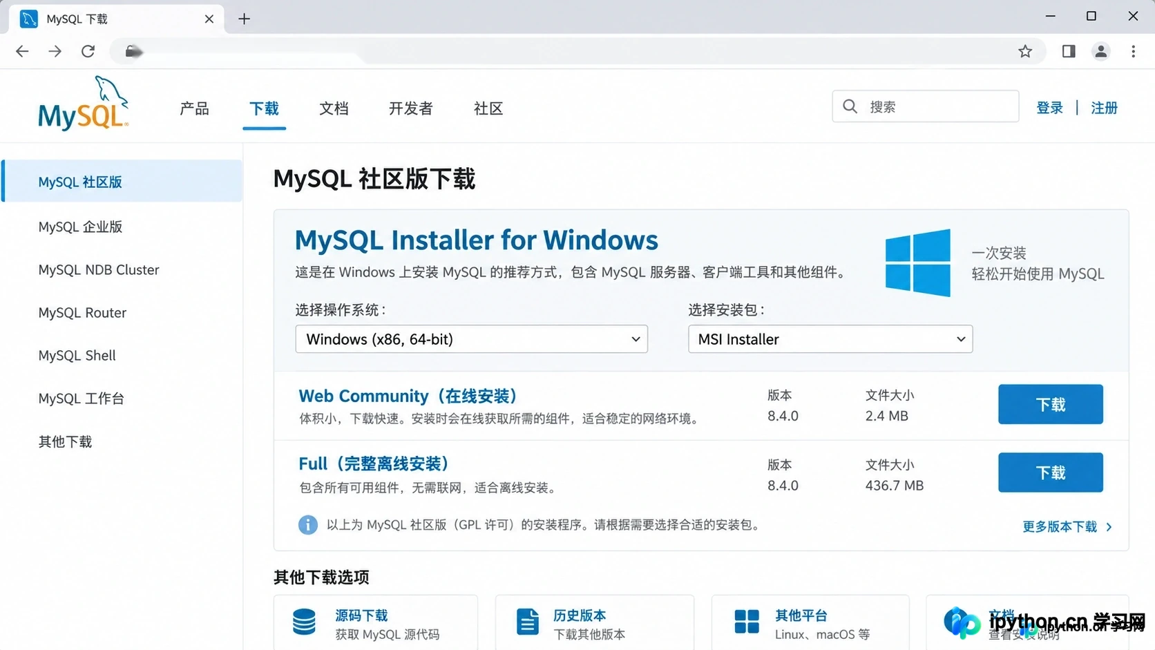Click the 搜索 search field
The width and height of the screenshot is (1155, 650).
pos(926,106)
